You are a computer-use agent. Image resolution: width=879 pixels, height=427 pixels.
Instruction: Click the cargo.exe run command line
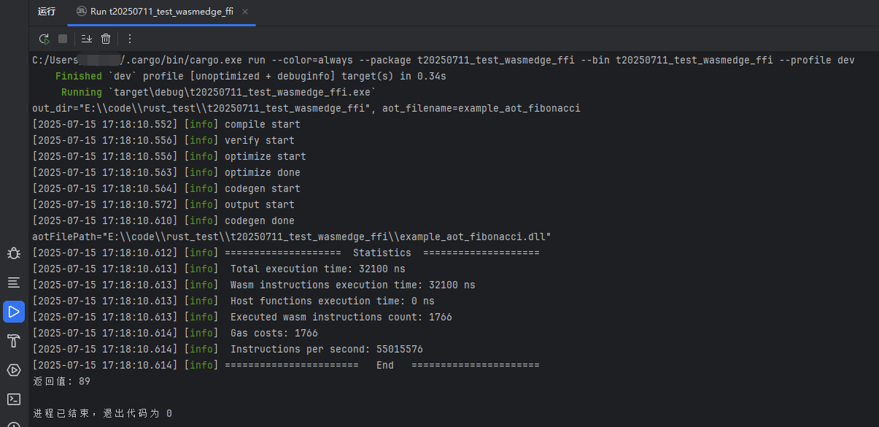click(x=444, y=60)
